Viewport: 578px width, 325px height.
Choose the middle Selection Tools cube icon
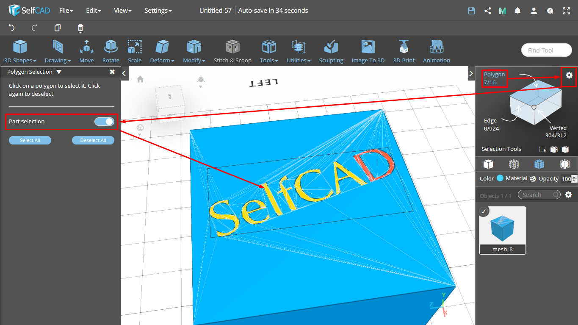click(x=553, y=149)
